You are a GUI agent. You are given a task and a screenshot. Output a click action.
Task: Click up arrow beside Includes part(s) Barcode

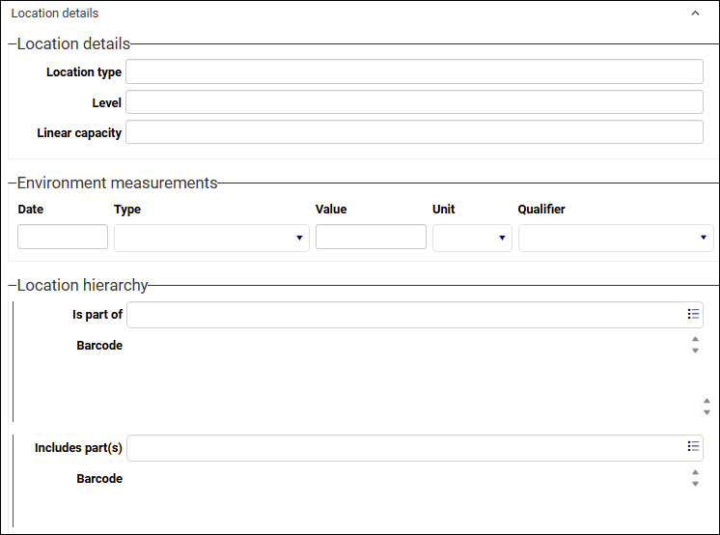coord(695,472)
